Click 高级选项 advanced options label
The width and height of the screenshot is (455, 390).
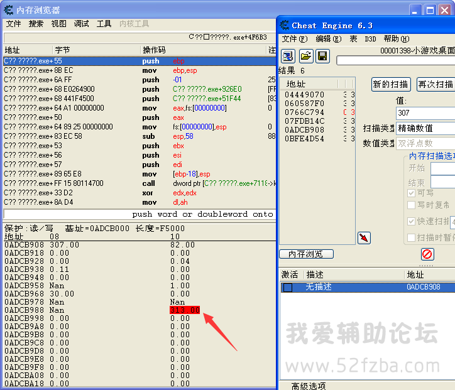pyautogui.click(x=309, y=386)
